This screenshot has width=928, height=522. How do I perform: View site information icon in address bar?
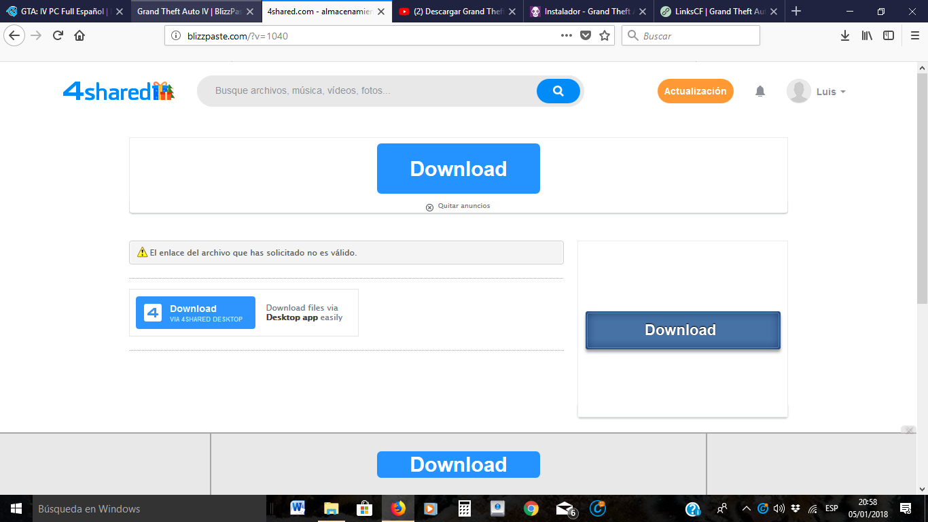(x=176, y=36)
